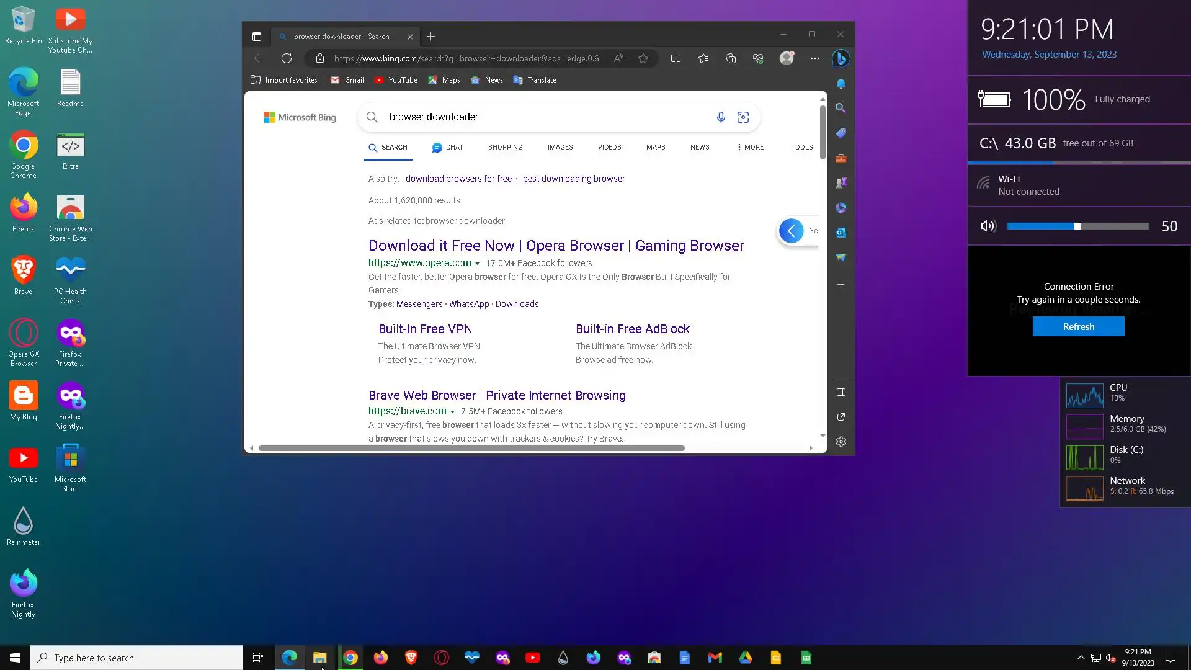Open visual search camera icon
The image size is (1191, 670).
(743, 117)
